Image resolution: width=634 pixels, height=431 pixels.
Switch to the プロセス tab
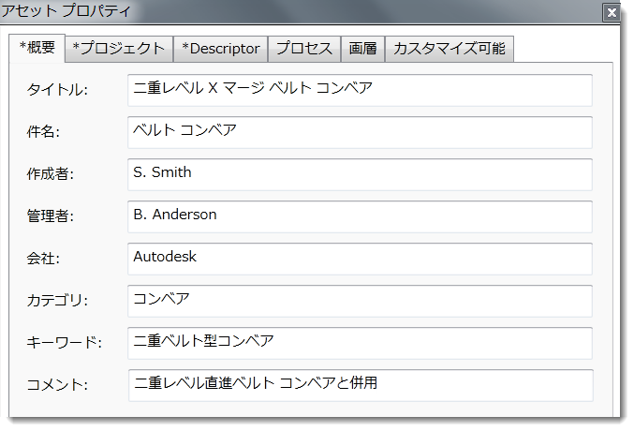304,49
